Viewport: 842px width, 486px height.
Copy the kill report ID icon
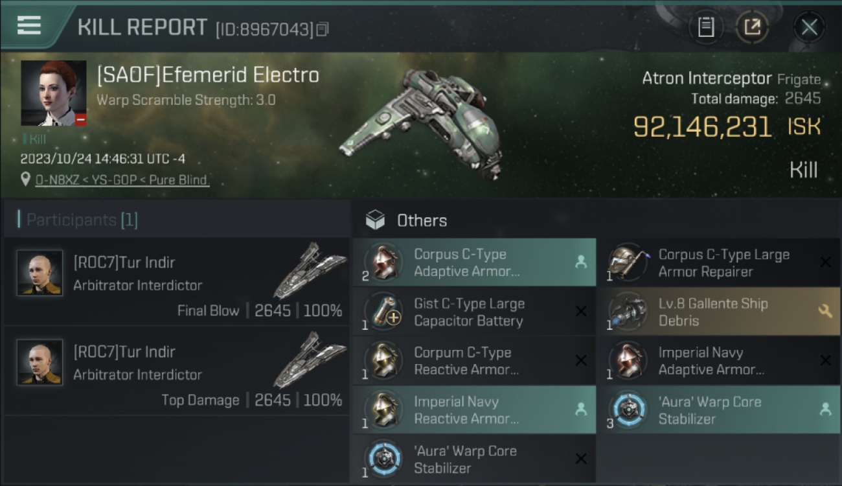(x=323, y=29)
